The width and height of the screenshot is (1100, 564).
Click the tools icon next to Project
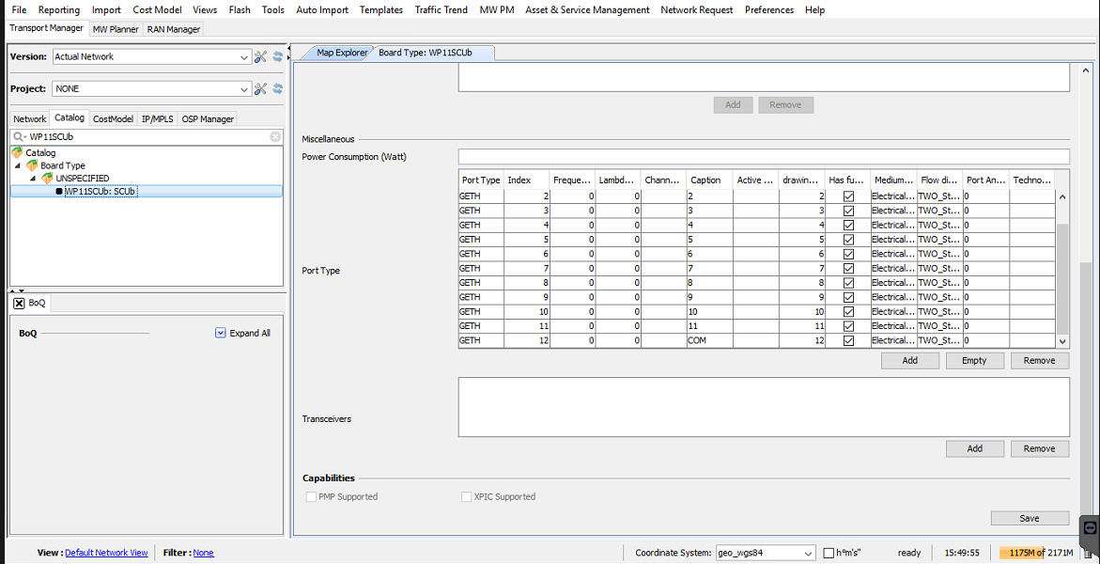click(x=261, y=89)
